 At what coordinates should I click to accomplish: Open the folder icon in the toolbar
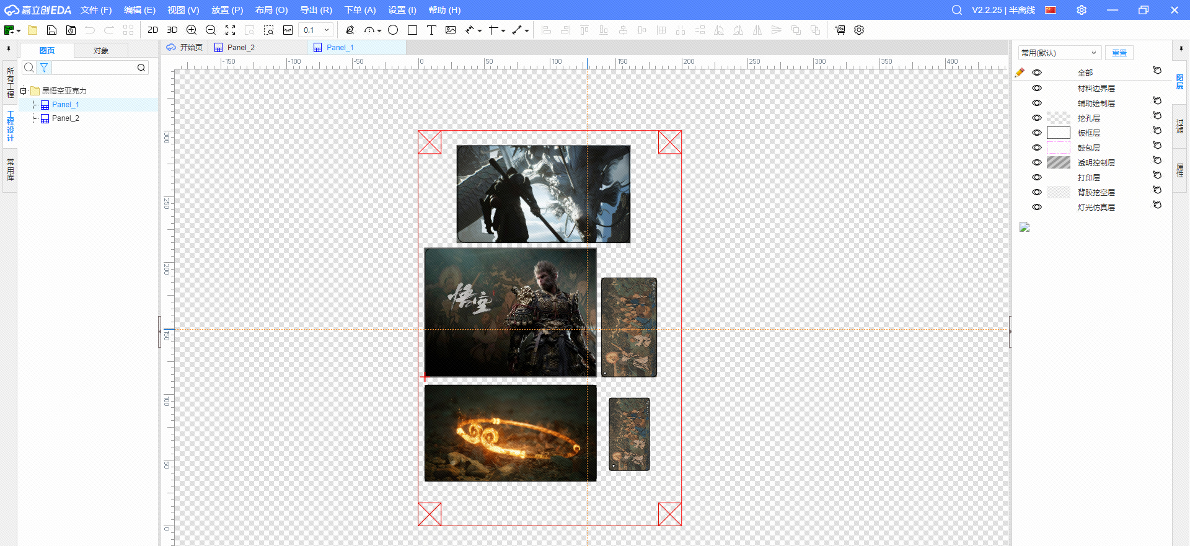pos(33,30)
